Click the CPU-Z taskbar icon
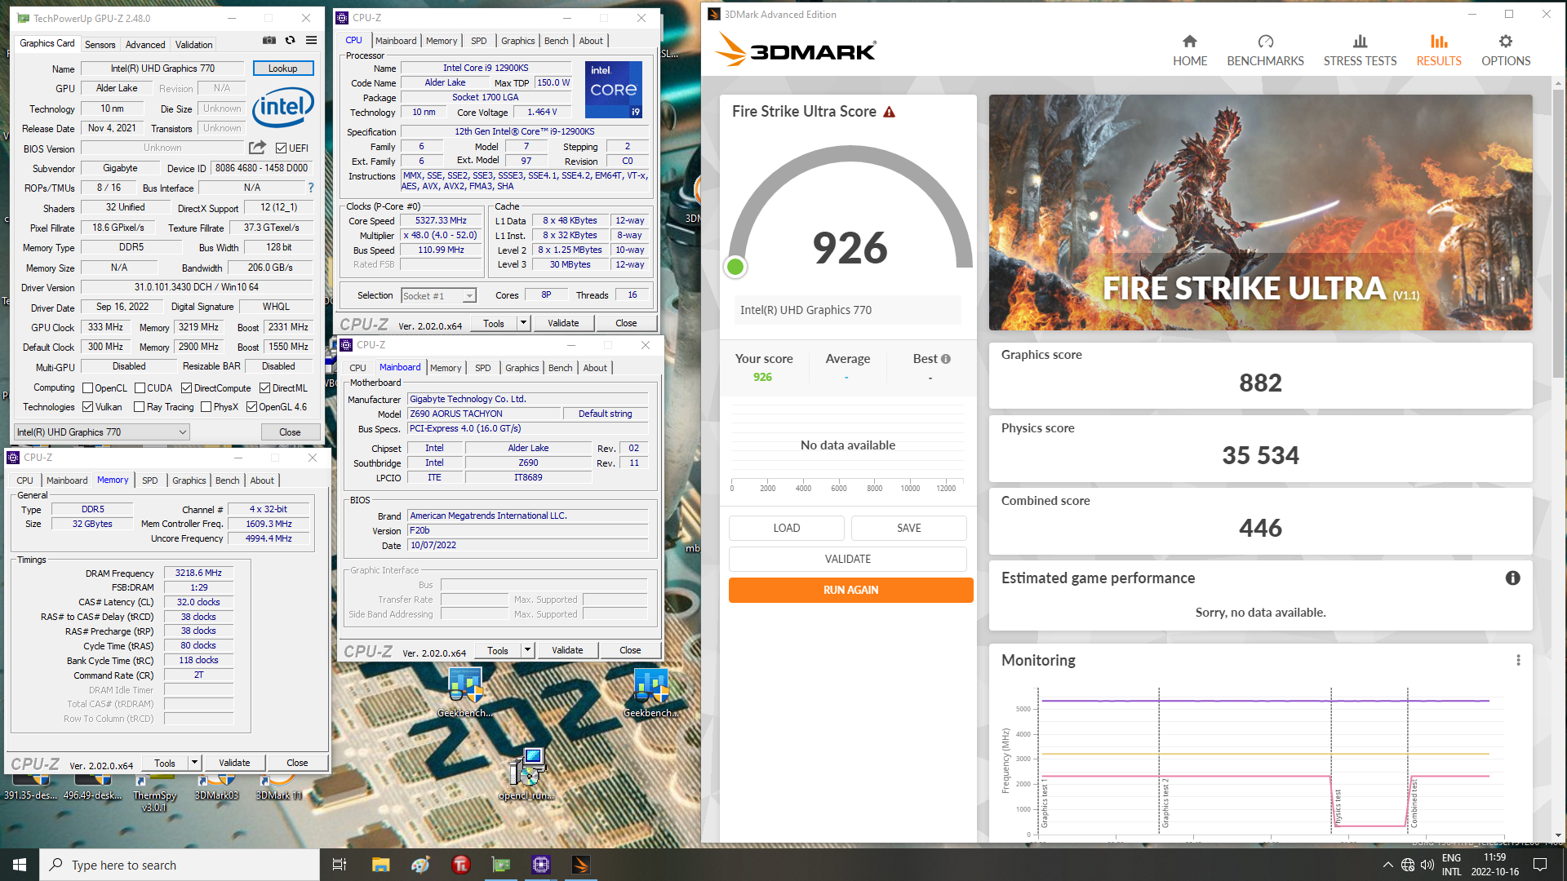 pyautogui.click(x=541, y=865)
